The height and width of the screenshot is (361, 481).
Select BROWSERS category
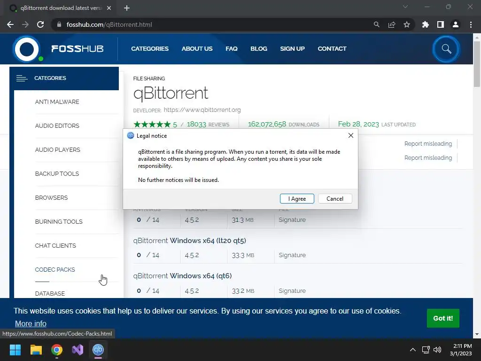tap(51, 198)
